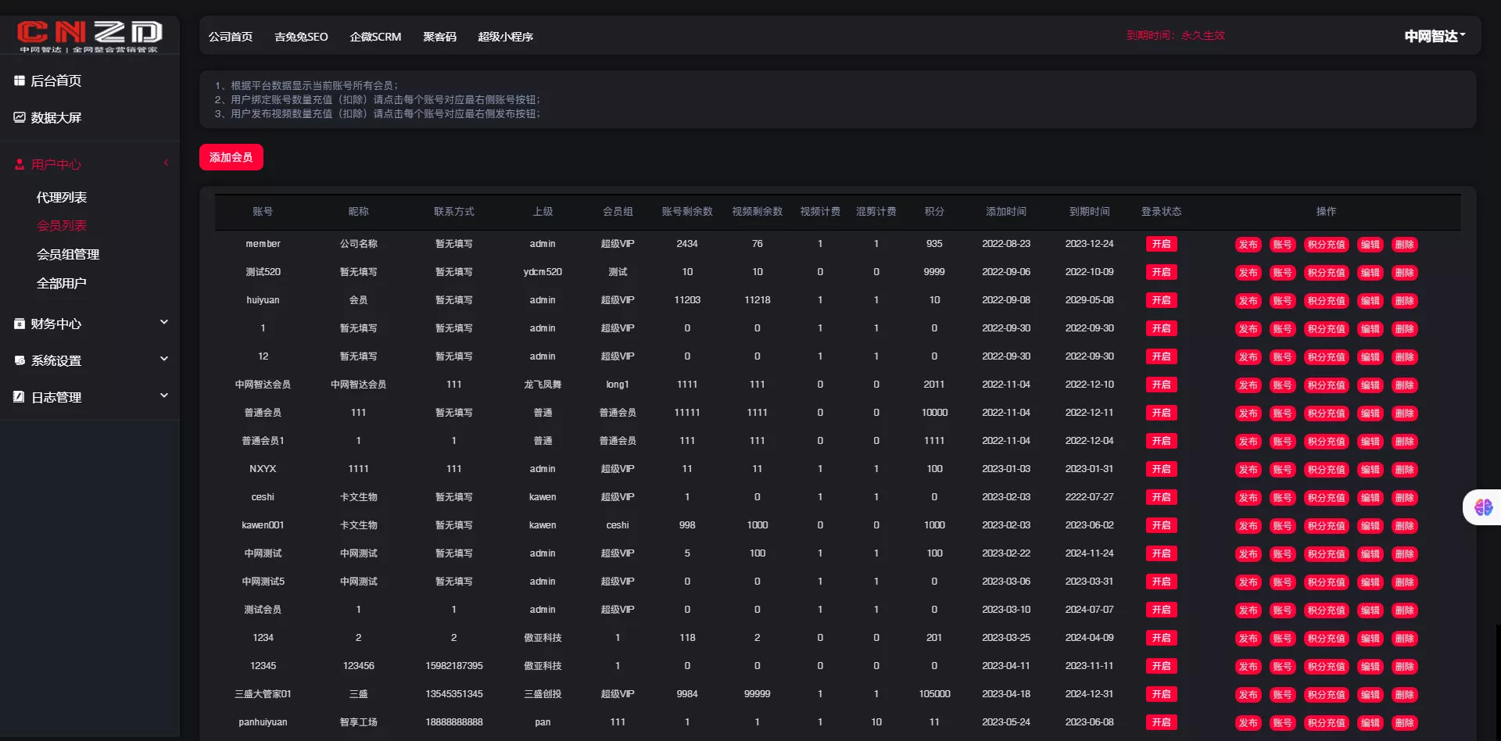1501x741 pixels.
Task: Click the CNZD logo in the sidebar
Action: tap(89, 35)
